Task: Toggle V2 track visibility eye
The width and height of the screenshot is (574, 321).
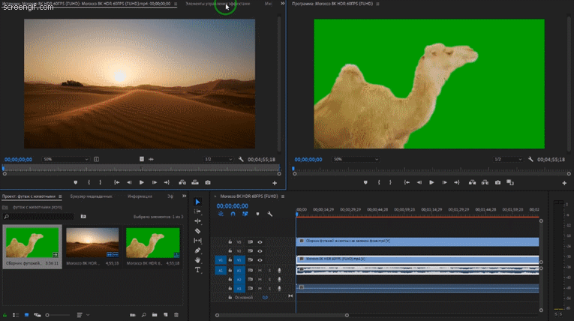Action: [260, 251]
